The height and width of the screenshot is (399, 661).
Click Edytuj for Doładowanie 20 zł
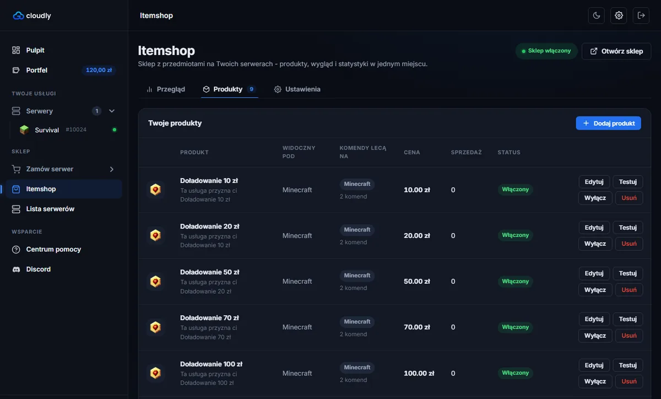[x=594, y=228]
